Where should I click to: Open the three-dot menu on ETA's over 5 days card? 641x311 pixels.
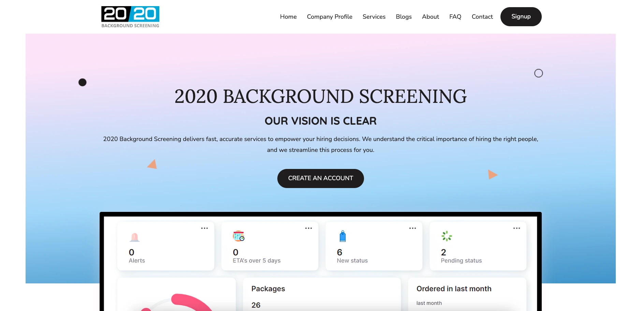tap(308, 228)
